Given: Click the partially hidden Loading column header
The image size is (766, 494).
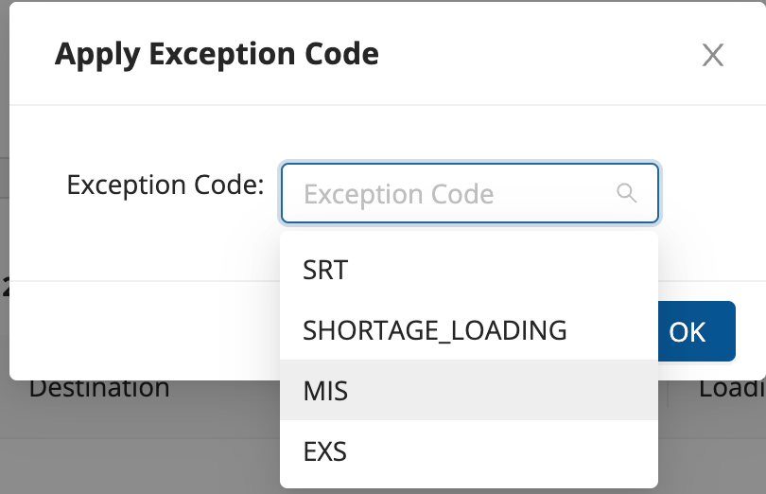Looking at the screenshot, I should coord(731,388).
